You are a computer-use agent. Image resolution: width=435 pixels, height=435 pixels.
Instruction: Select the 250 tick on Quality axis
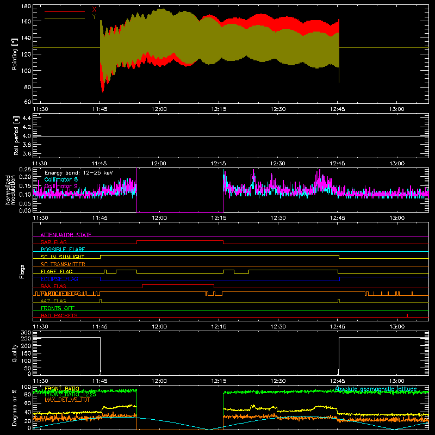[x=26, y=339]
